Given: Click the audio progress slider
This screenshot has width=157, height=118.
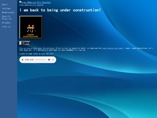Looking at the screenshot, I should [x=40, y=60].
